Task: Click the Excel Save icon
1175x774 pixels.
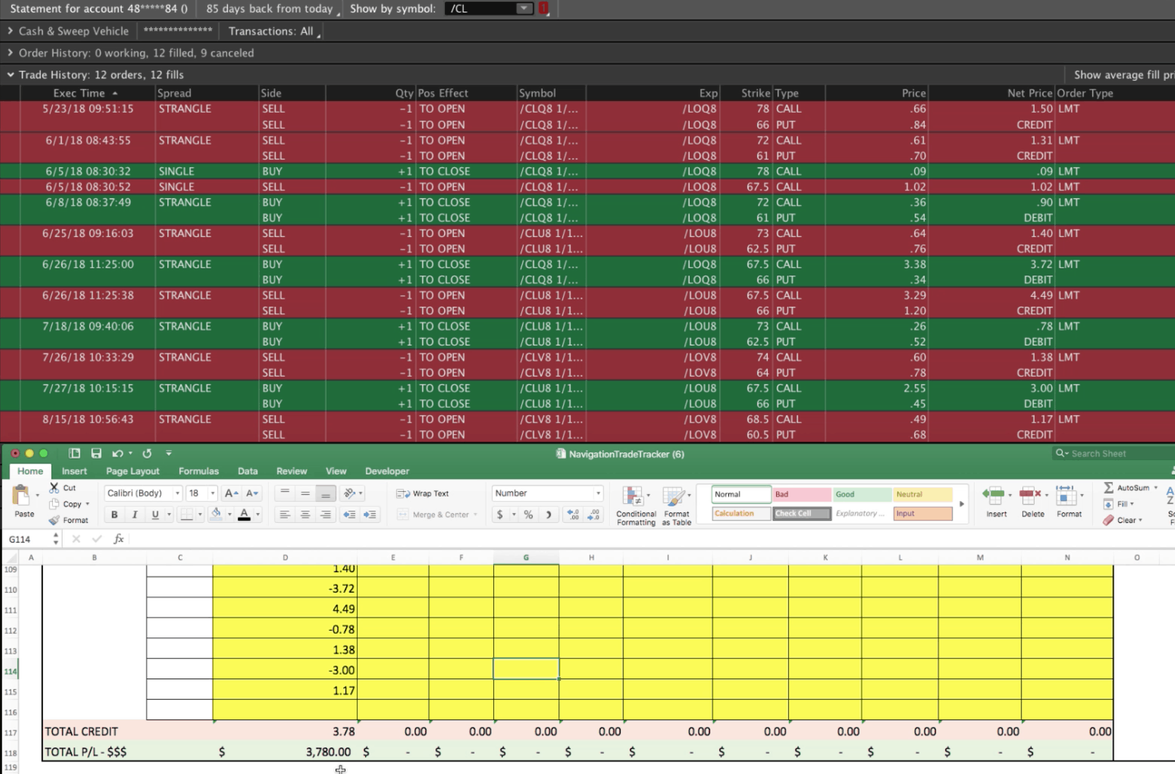Action: tap(96, 453)
